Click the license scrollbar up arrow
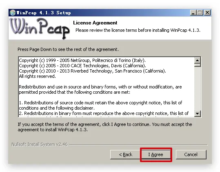Image resolution: width=220 pixels, height=172 pixels. [x=198, y=60]
